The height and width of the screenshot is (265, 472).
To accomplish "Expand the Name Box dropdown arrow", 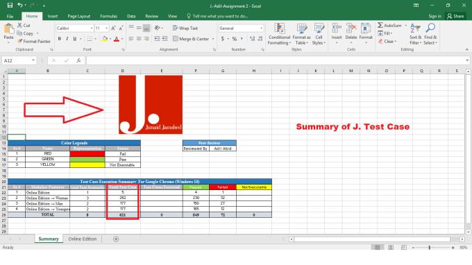I will tap(33, 60).
